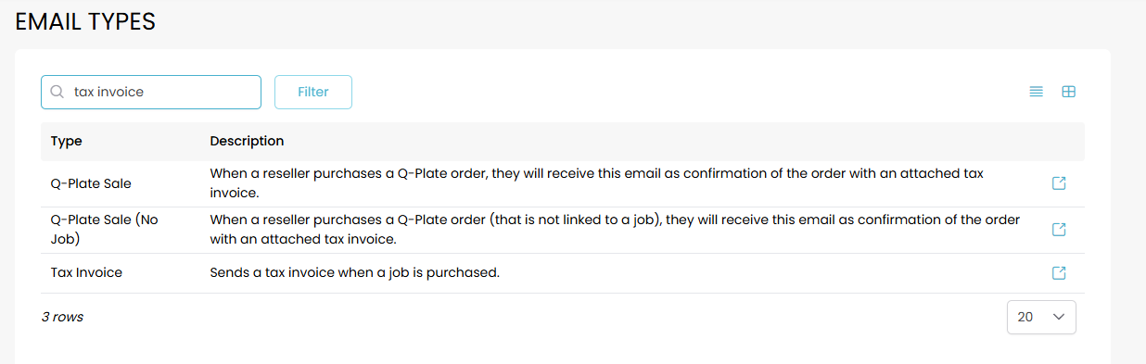Screen dimensions: 1146x364
Task: Click the EMAIL TYPES page heading
Action: [x=85, y=22]
